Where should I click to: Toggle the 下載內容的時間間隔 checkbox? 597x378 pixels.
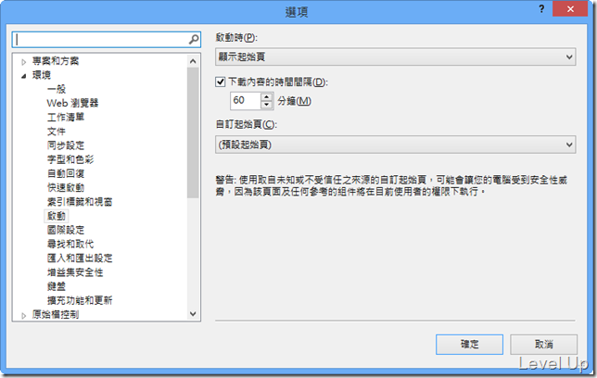[x=220, y=82]
